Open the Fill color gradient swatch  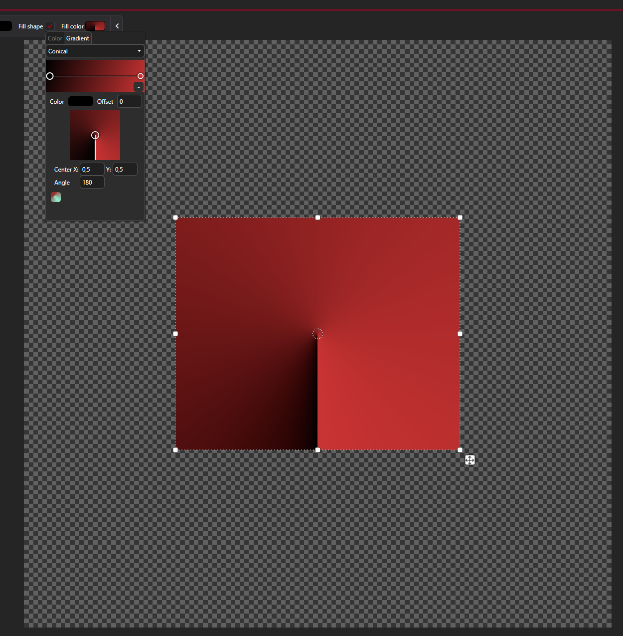[95, 26]
